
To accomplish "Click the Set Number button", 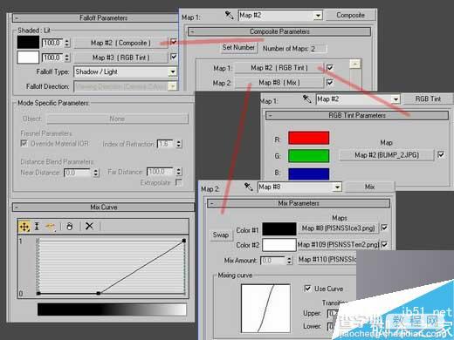I will pos(238,47).
